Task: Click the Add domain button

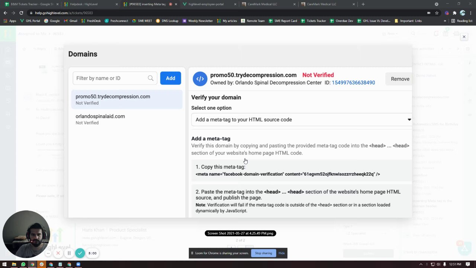Action: click(x=170, y=78)
